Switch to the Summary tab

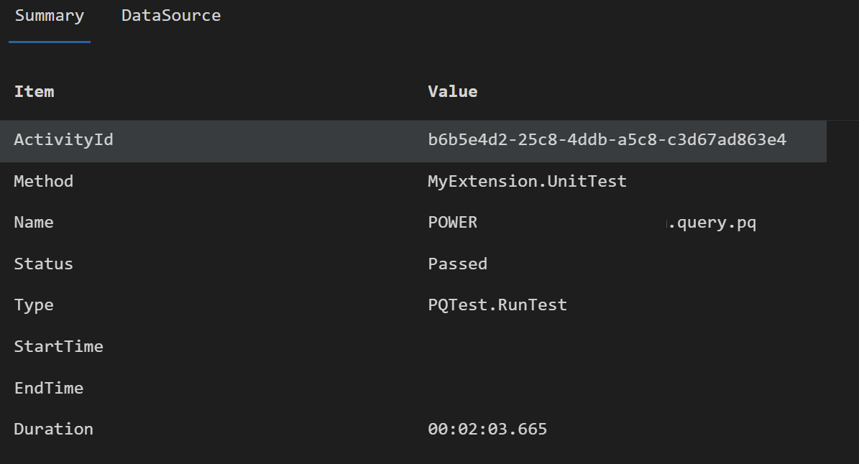pos(50,16)
